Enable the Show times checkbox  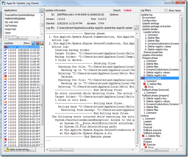166,10
